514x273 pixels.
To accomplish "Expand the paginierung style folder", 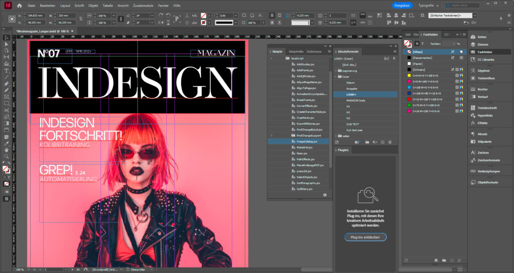I will click(x=336, y=71).
